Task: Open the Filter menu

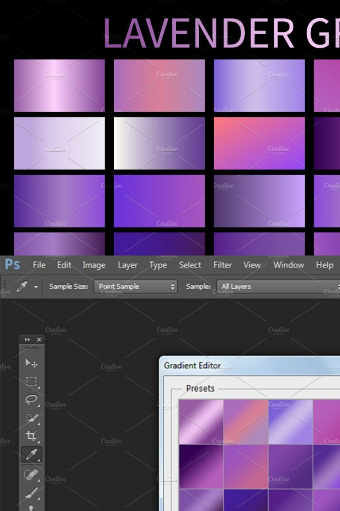Action: click(x=223, y=265)
